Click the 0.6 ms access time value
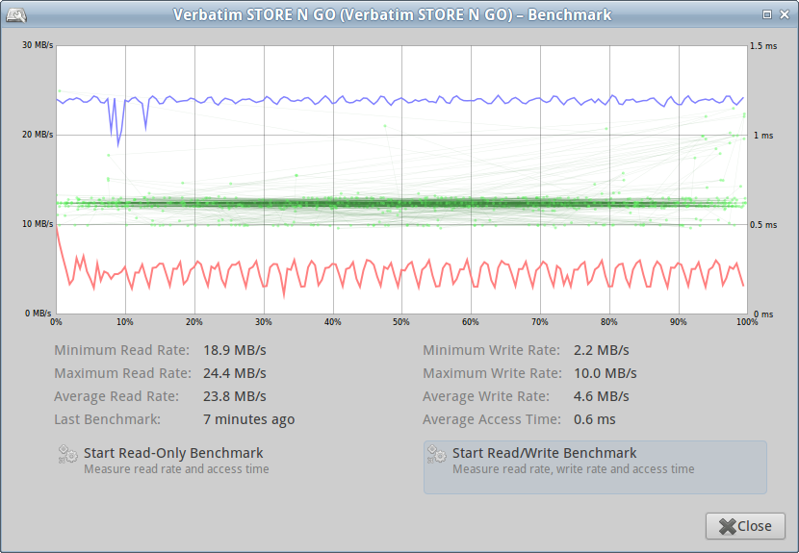 595,419
